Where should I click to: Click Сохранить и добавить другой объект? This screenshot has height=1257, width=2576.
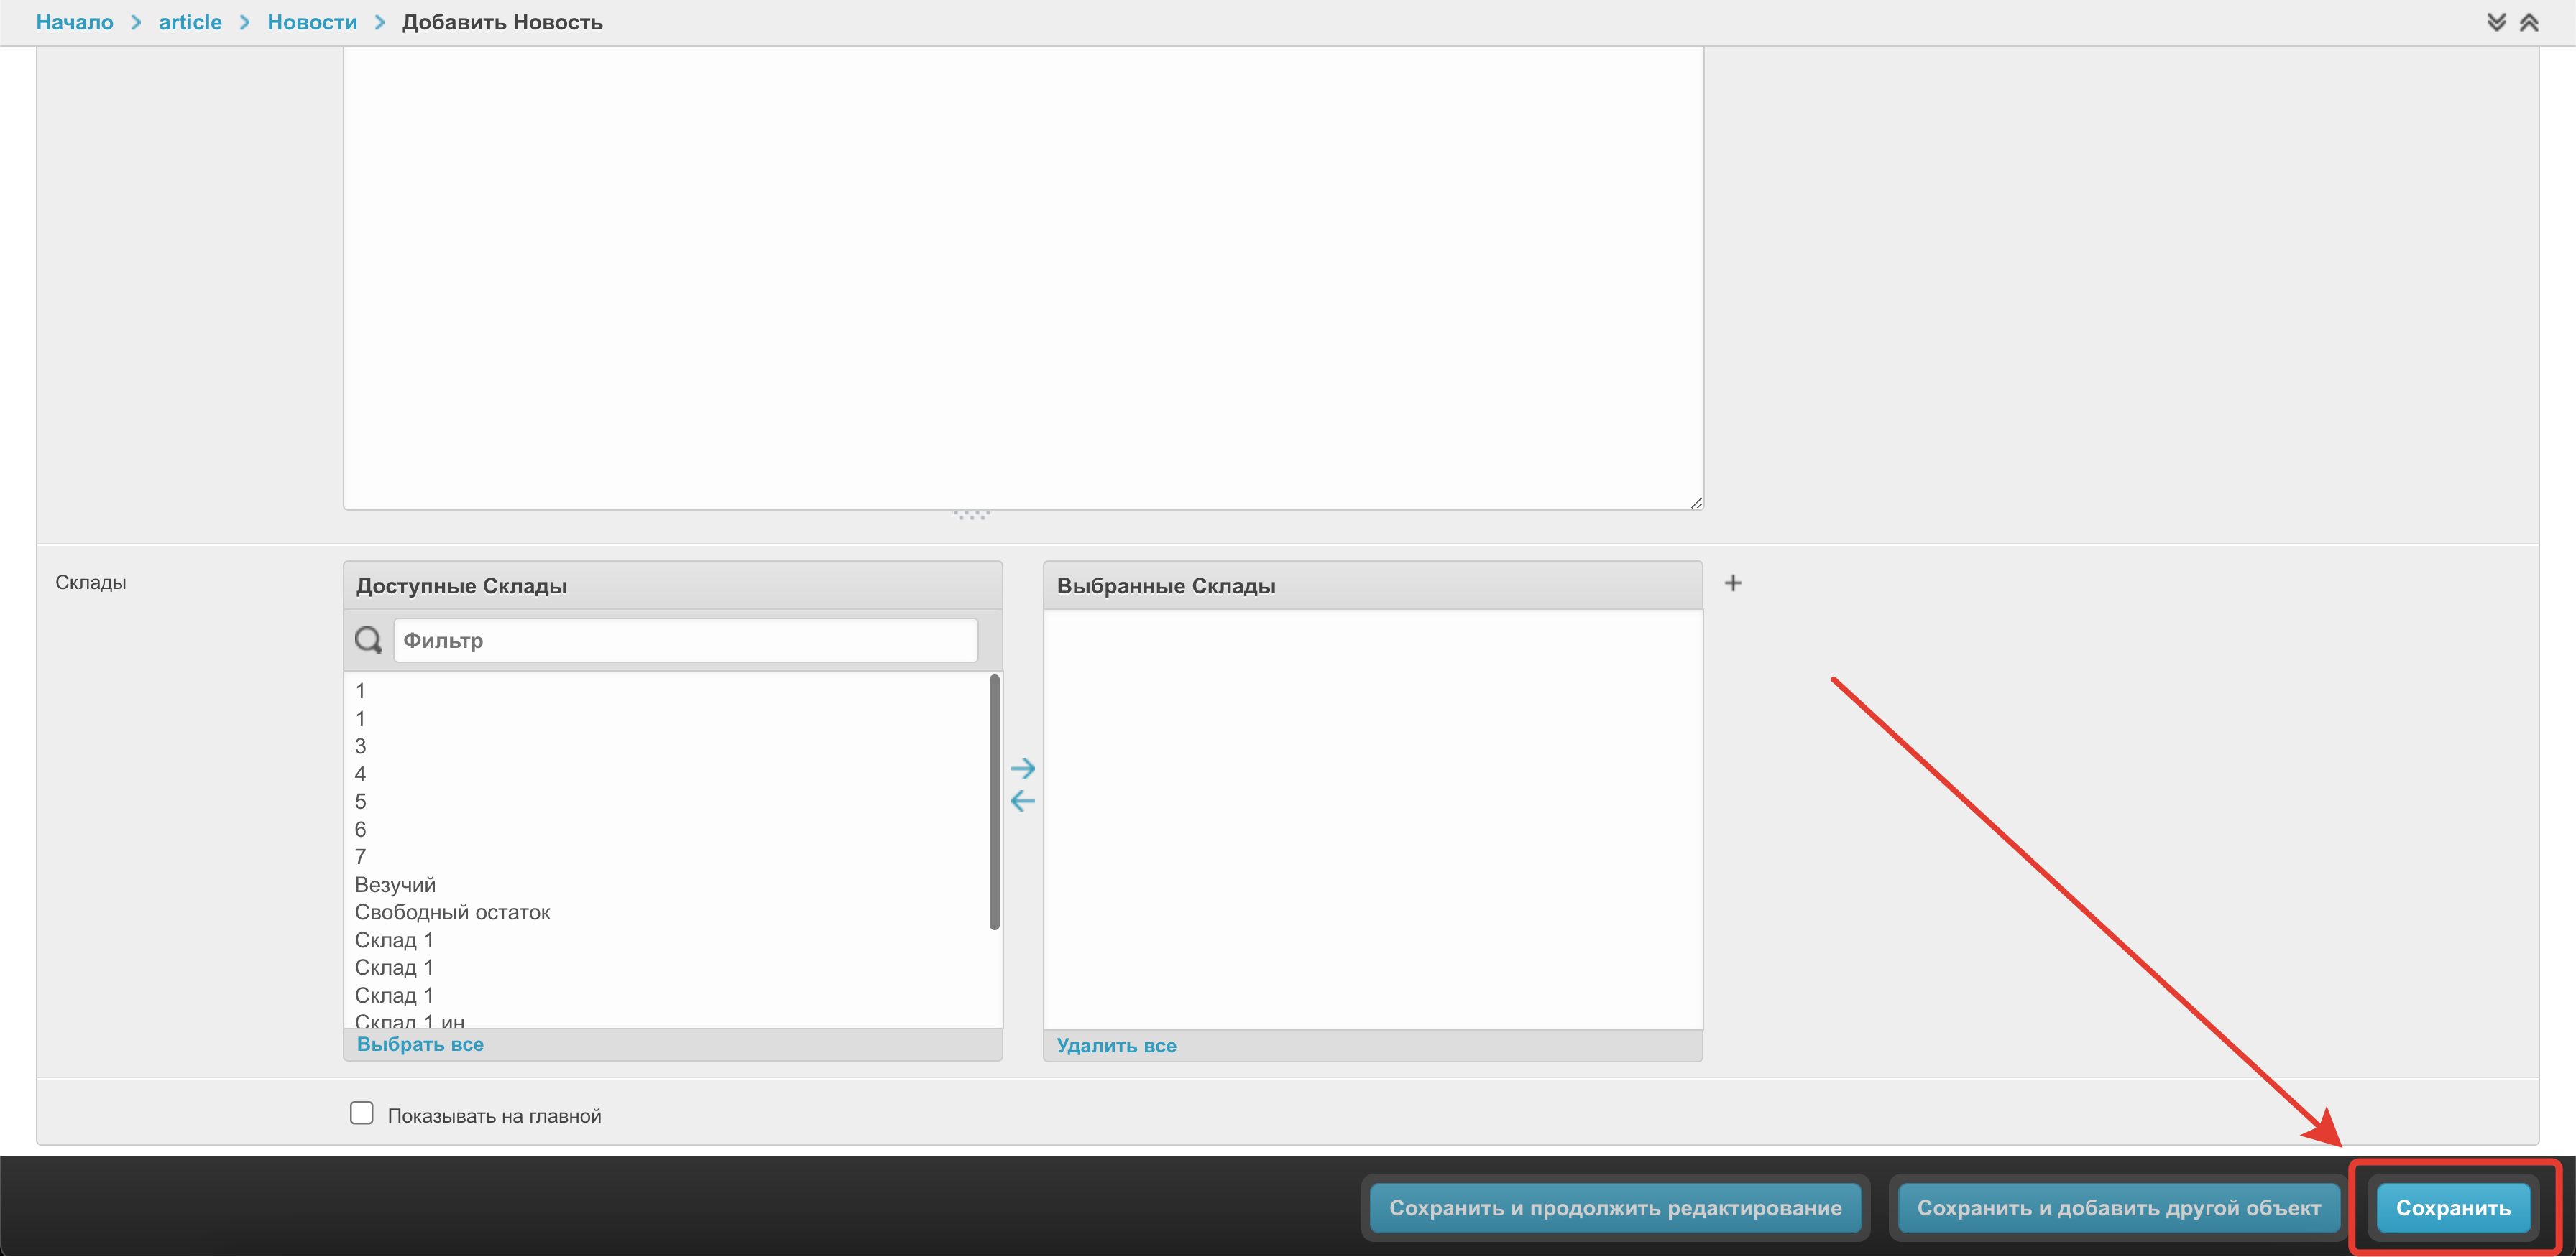coord(2118,1208)
